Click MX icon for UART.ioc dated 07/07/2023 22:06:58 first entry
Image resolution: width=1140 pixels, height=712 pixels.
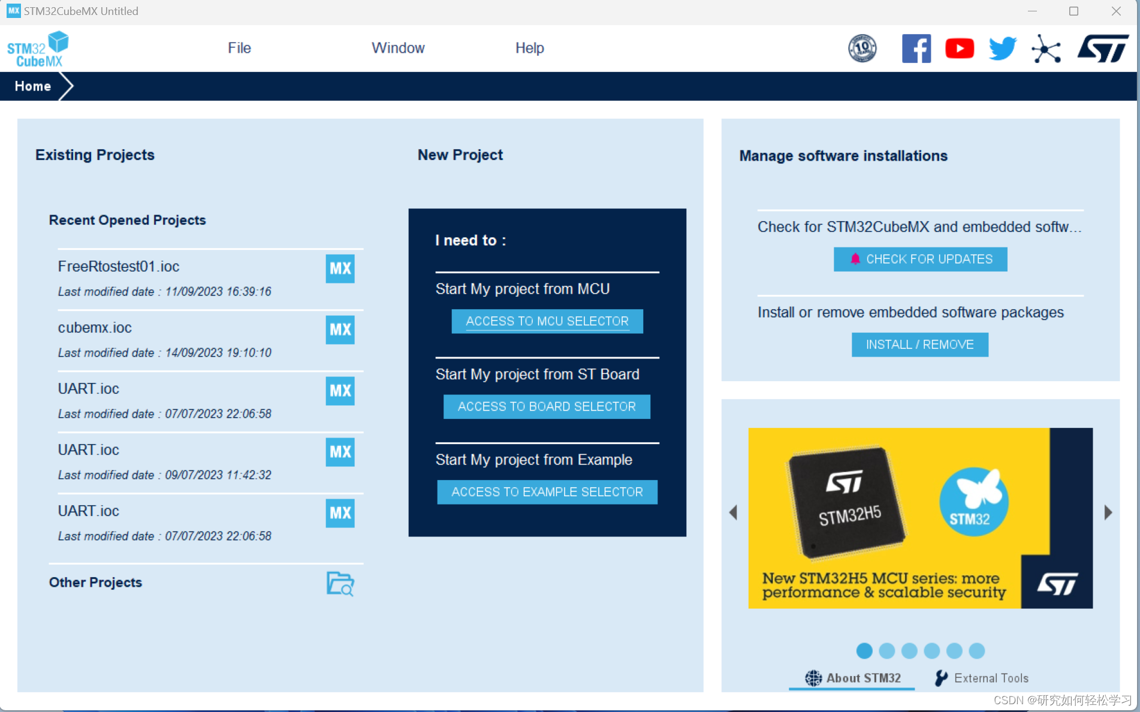340,391
